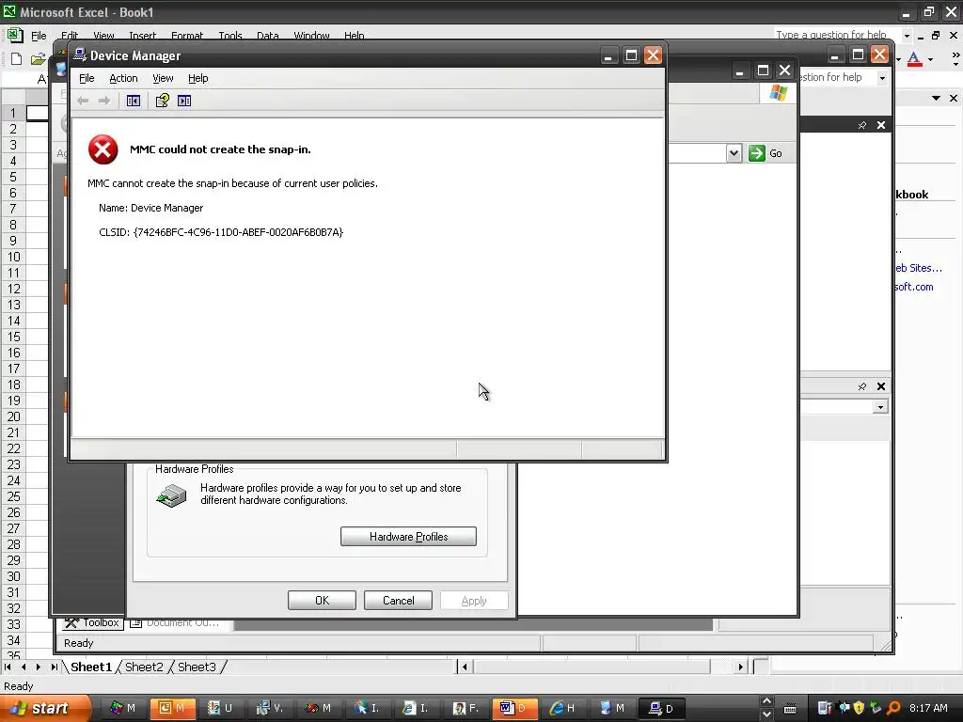Click the CLSID text line in Device Manager
The width and height of the screenshot is (963, 722).
pos(221,232)
